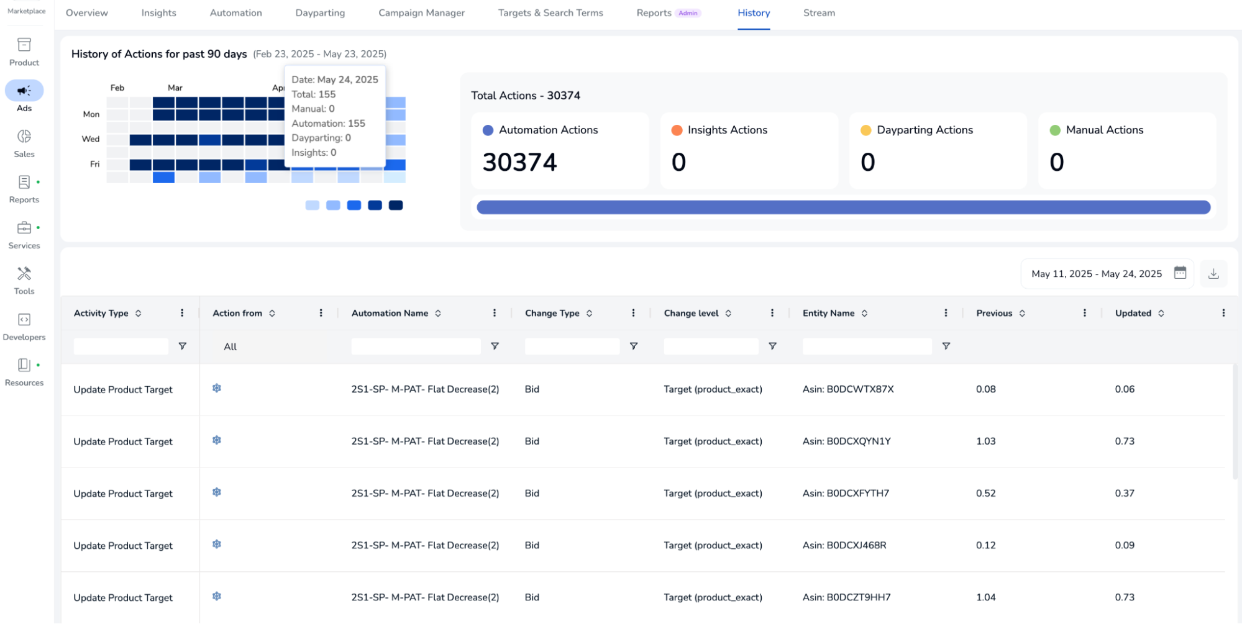Open the Developers section icon
The width and height of the screenshot is (1242, 624).
[24, 320]
